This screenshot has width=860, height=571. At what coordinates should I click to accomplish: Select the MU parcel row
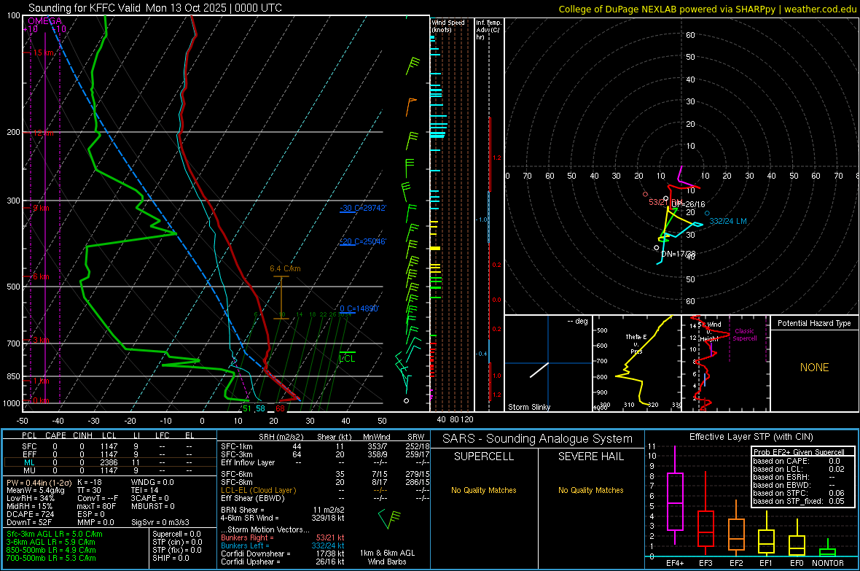pos(109,470)
